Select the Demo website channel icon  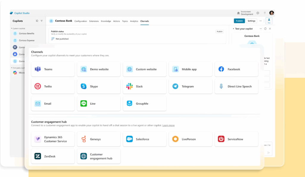[x=84, y=69]
